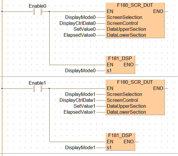This screenshot has width=178, height=156.
Task: Select the DisplayCtrlData1 input variable
Action: coord(78,100)
